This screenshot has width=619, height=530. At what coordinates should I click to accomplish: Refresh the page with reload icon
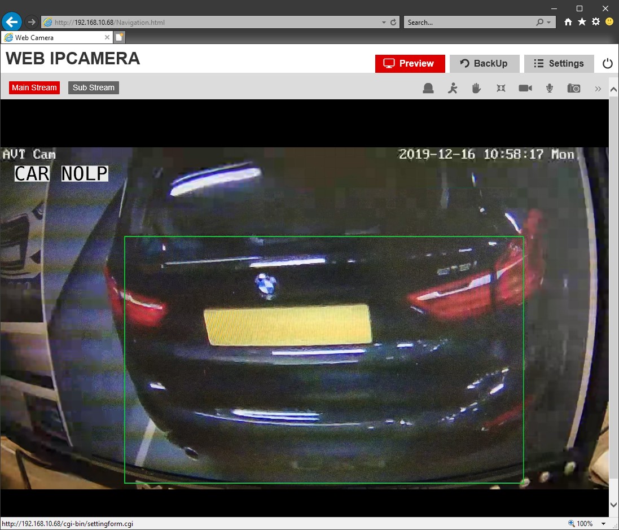tap(393, 23)
